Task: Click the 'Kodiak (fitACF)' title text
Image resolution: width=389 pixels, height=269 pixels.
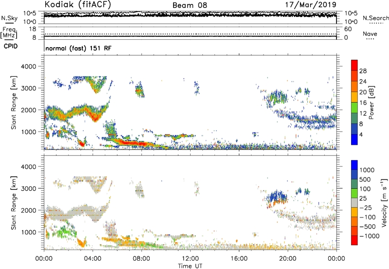Action: [78, 5]
